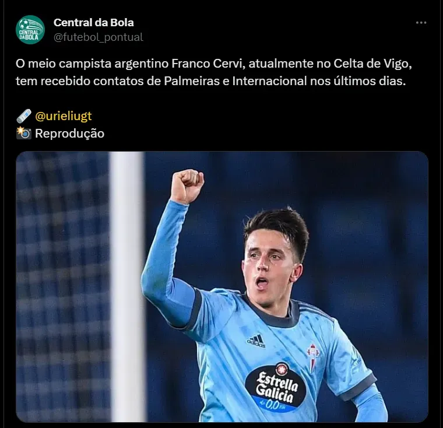
Task: Click the Reprodução credit text
Action: [69, 134]
